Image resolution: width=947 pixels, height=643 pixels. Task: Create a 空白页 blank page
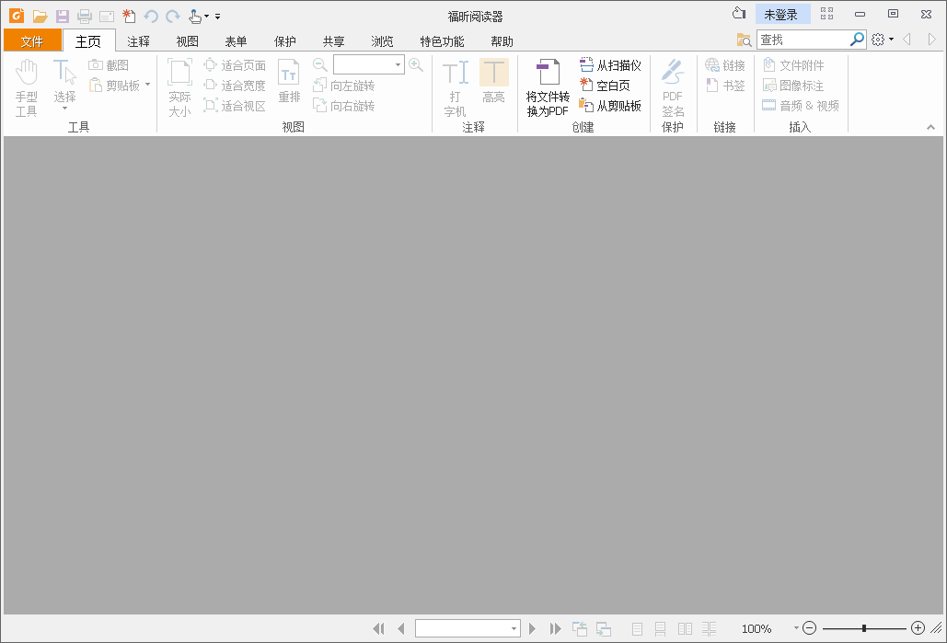pyautogui.click(x=605, y=86)
